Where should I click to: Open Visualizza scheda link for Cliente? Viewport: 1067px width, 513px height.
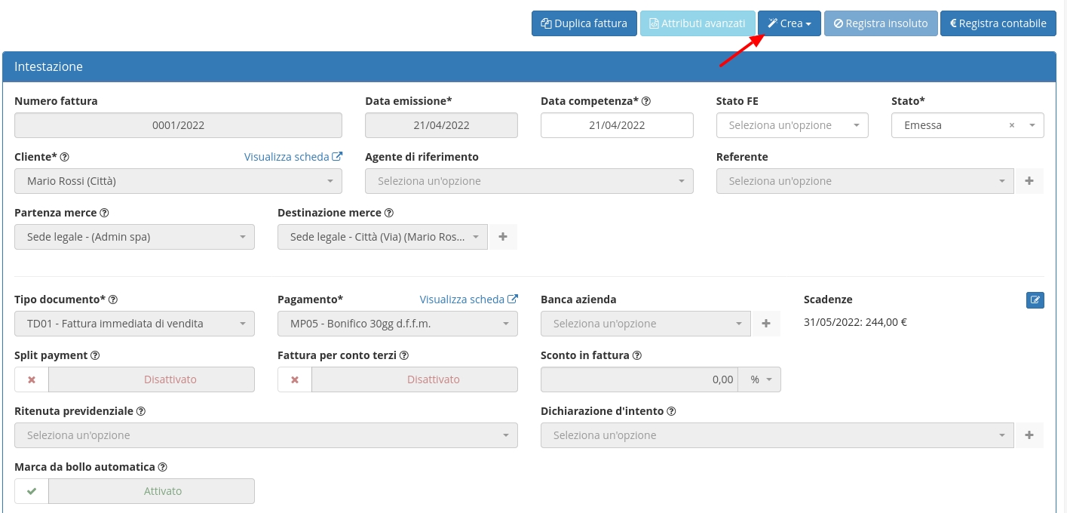[293, 157]
